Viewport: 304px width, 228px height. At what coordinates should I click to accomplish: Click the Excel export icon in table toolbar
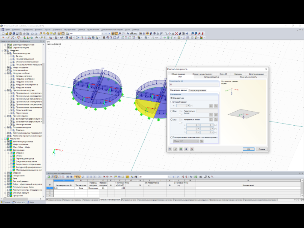tap(196, 177)
